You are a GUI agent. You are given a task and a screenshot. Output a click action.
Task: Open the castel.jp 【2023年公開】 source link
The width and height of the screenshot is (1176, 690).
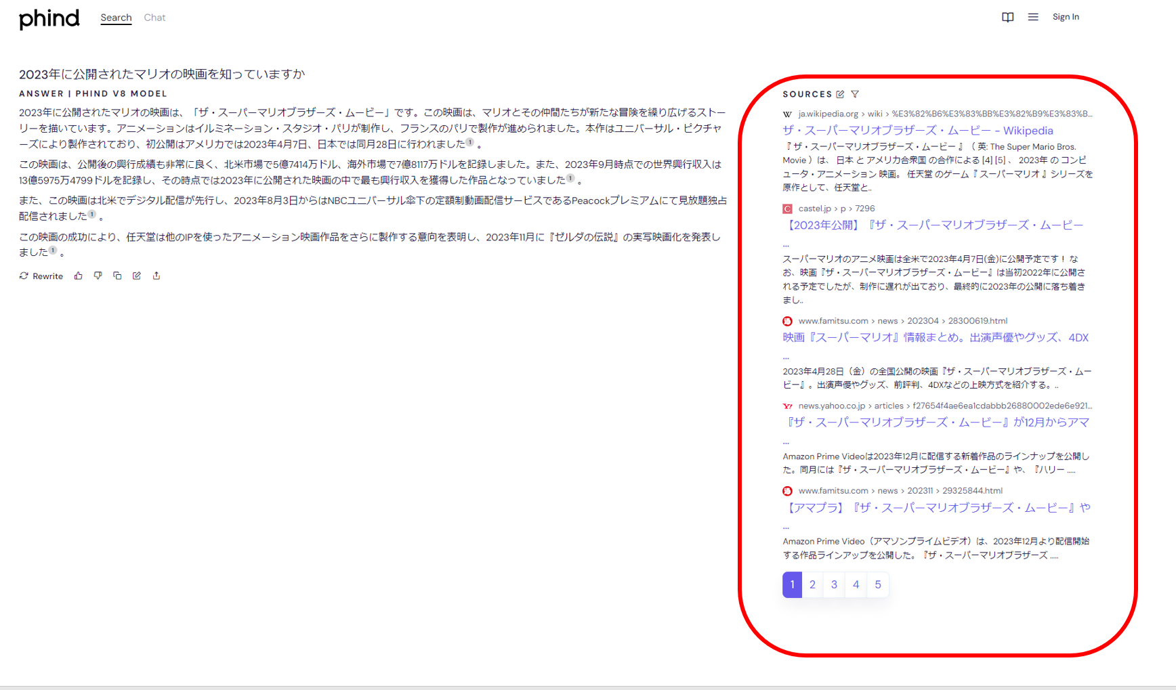[933, 225]
